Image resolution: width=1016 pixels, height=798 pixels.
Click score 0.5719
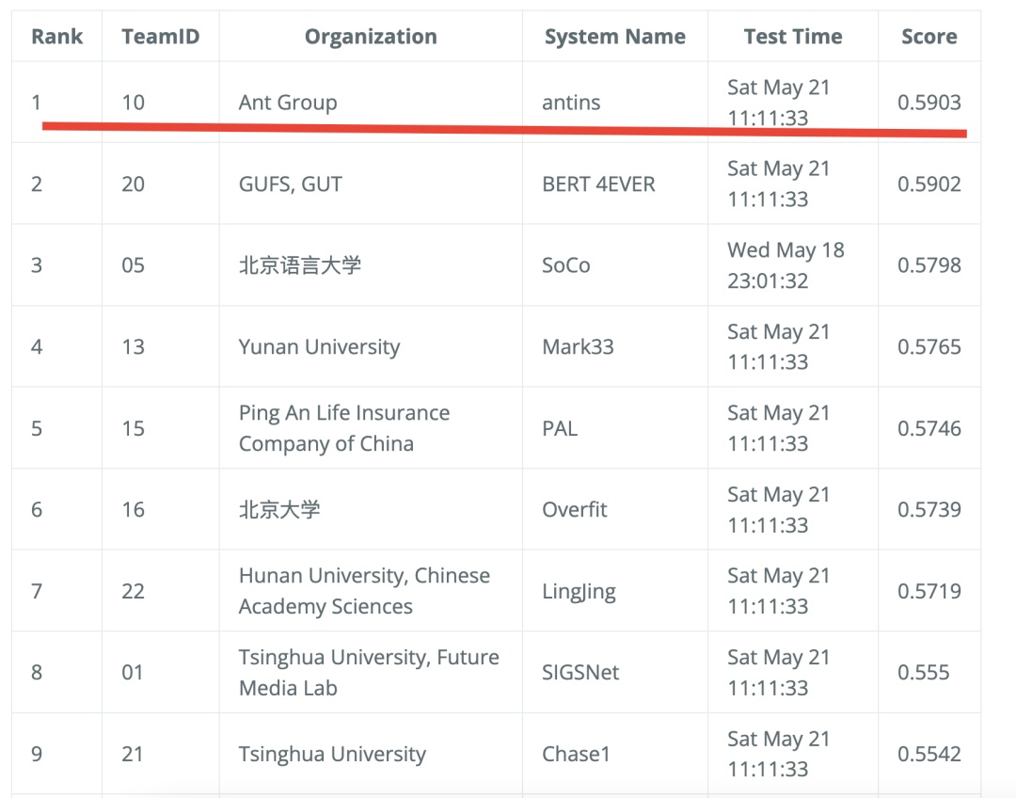pyautogui.click(x=929, y=591)
